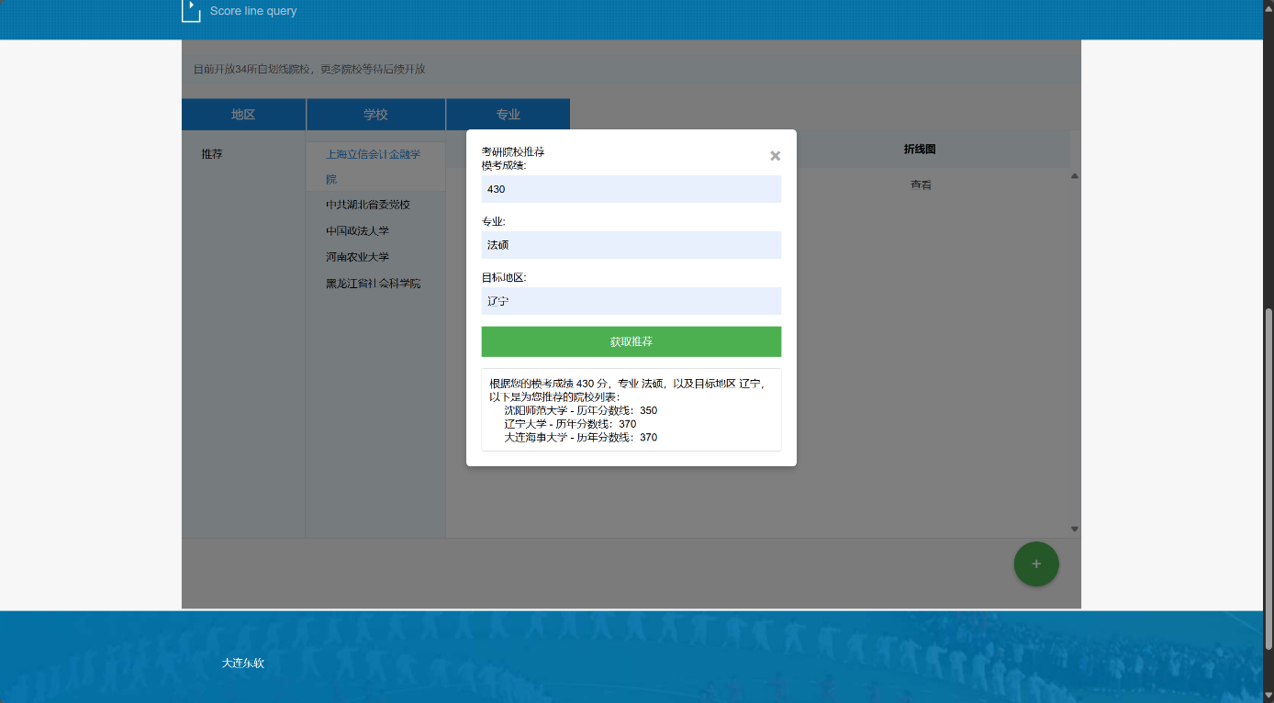Select 上海立信会计金融学院 from the school list
The height and width of the screenshot is (703, 1274).
click(374, 166)
